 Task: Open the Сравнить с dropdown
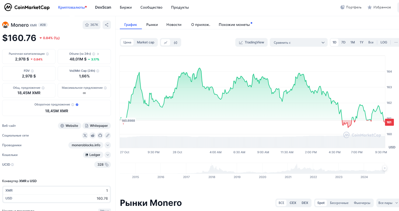pyautogui.click(x=299, y=42)
